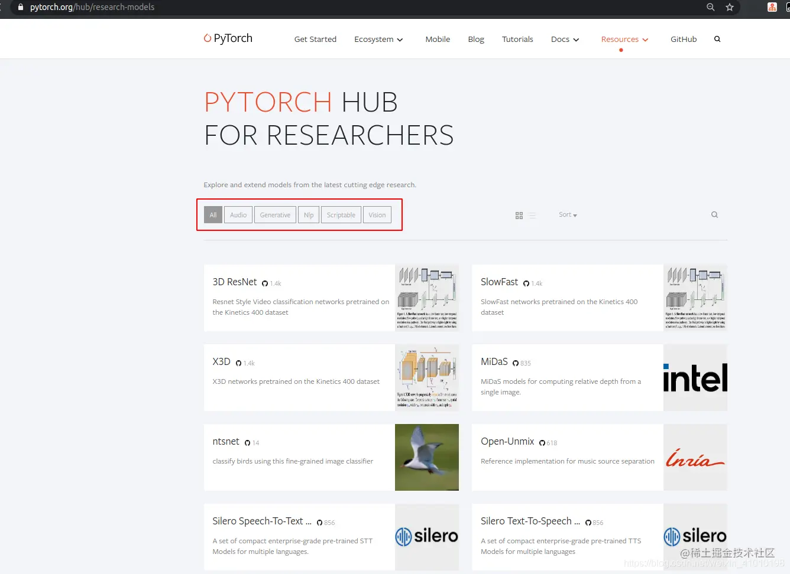
Task: Open Get Started page
Action: click(x=315, y=39)
